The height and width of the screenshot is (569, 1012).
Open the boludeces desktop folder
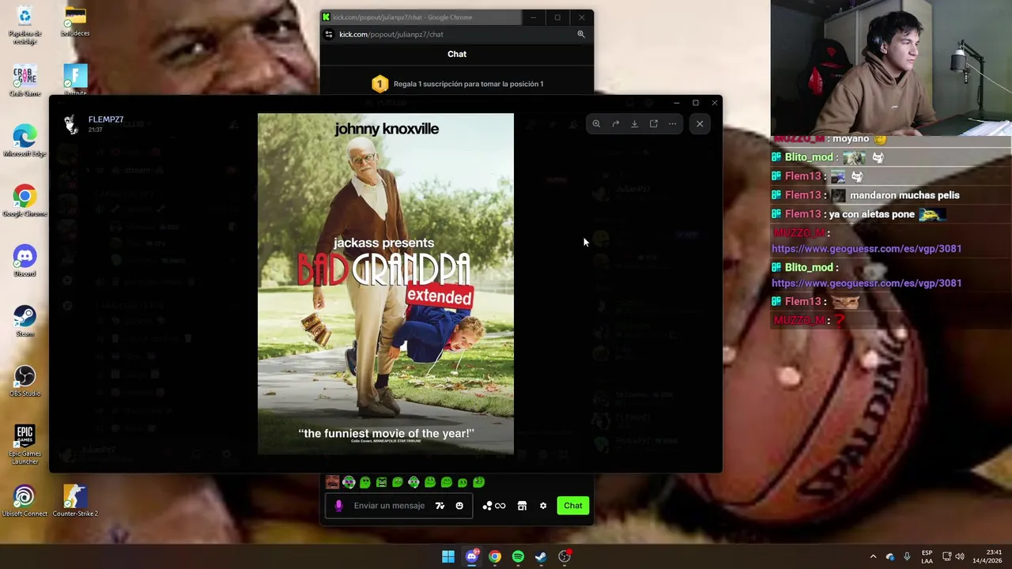point(75,22)
